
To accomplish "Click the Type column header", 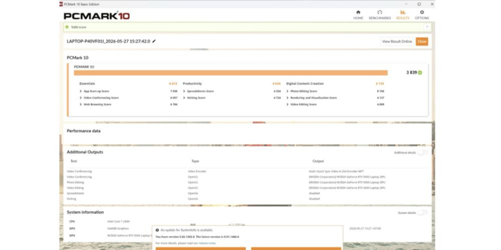I will [195, 161].
